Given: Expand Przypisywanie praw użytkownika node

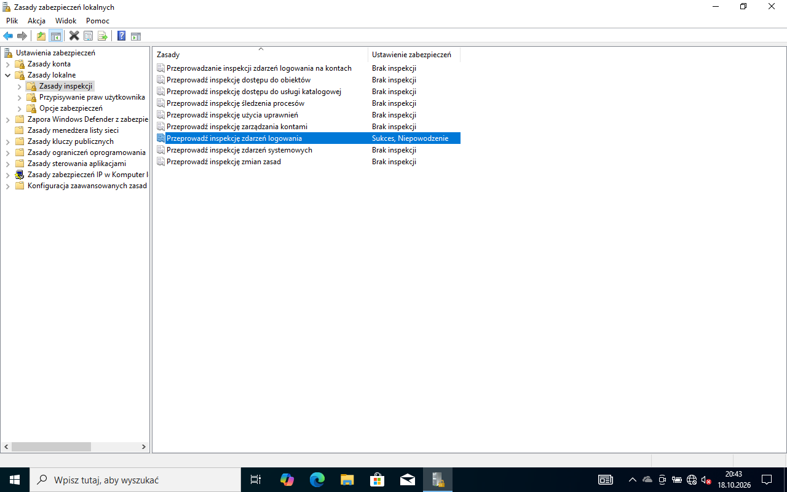Looking at the screenshot, I should 20,97.
